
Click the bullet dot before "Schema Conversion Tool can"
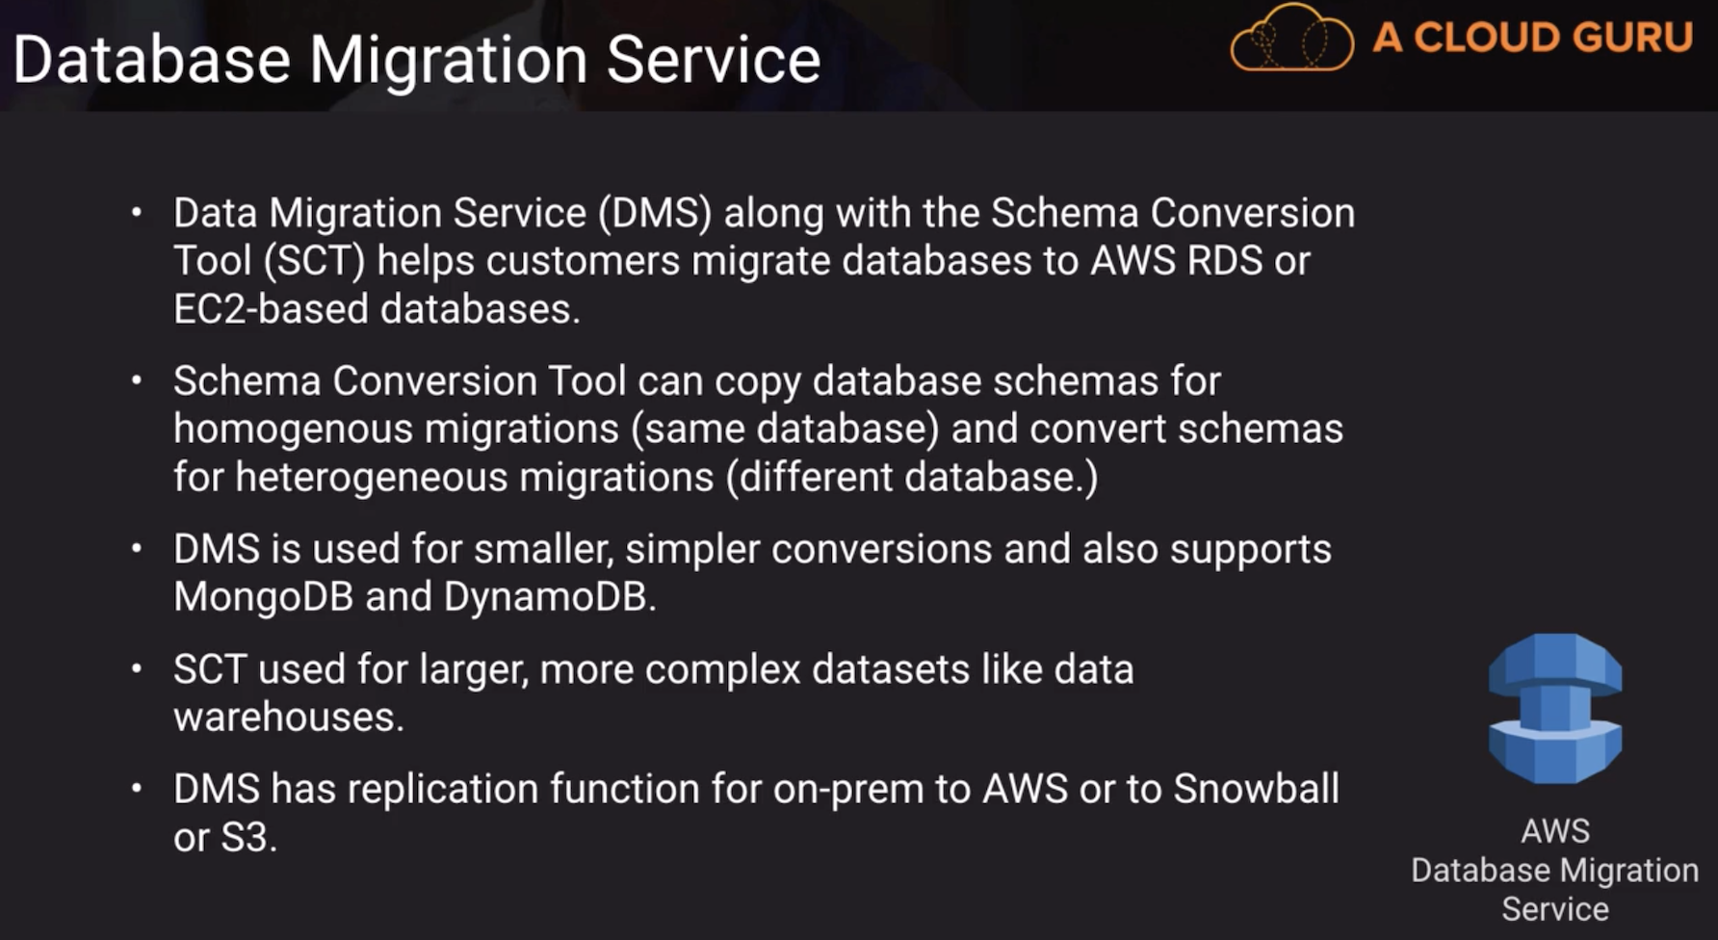click(x=137, y=380)
